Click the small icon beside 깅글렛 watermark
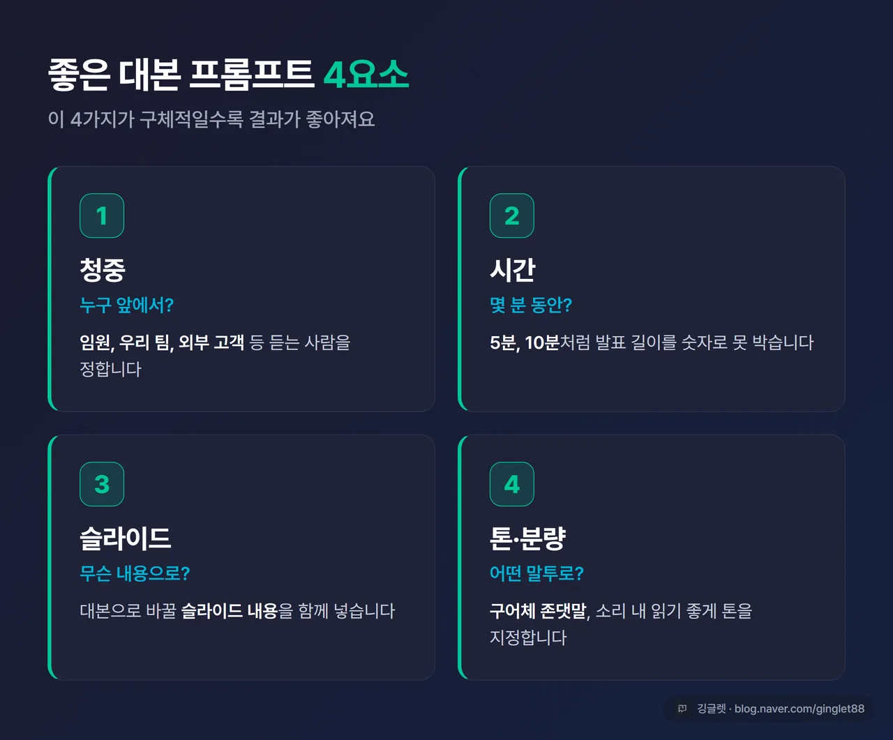Viewport: 893px width, 740px height. [682, 709]
